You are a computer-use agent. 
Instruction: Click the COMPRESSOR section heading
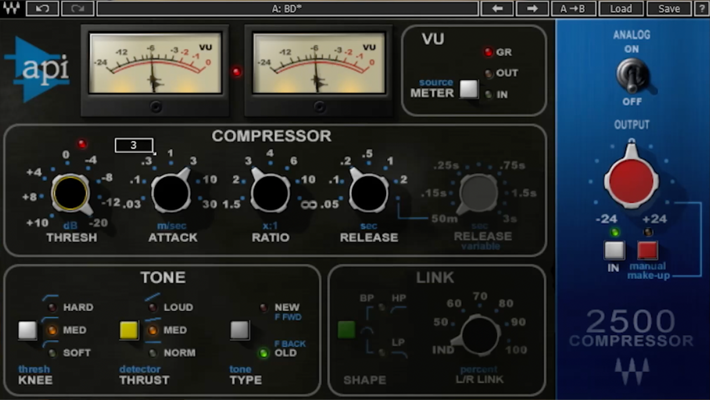(271, 136)
